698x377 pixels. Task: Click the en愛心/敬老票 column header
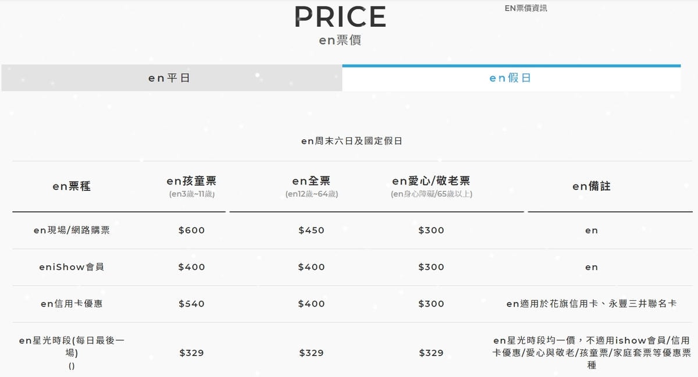(x=431, y=182)
